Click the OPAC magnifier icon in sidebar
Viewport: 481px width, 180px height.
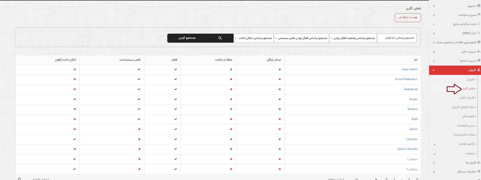[479, 33]
